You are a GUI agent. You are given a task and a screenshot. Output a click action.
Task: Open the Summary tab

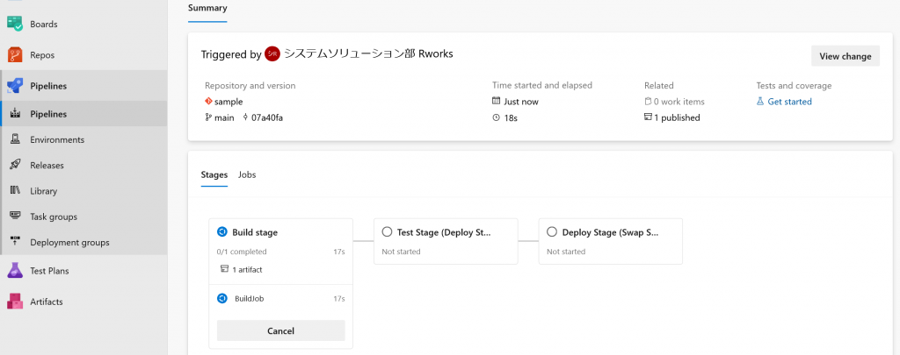tap(207, 8)
